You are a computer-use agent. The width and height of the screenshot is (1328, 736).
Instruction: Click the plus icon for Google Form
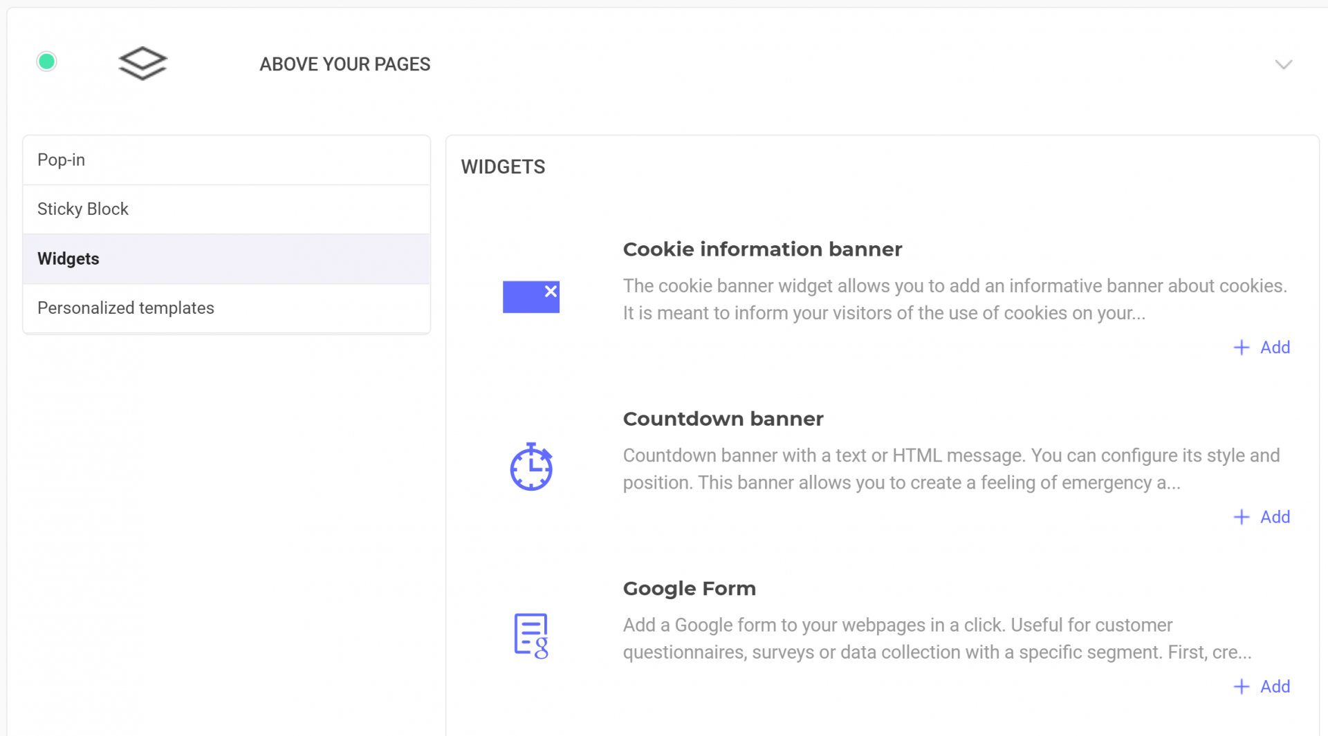(1242, 686)
